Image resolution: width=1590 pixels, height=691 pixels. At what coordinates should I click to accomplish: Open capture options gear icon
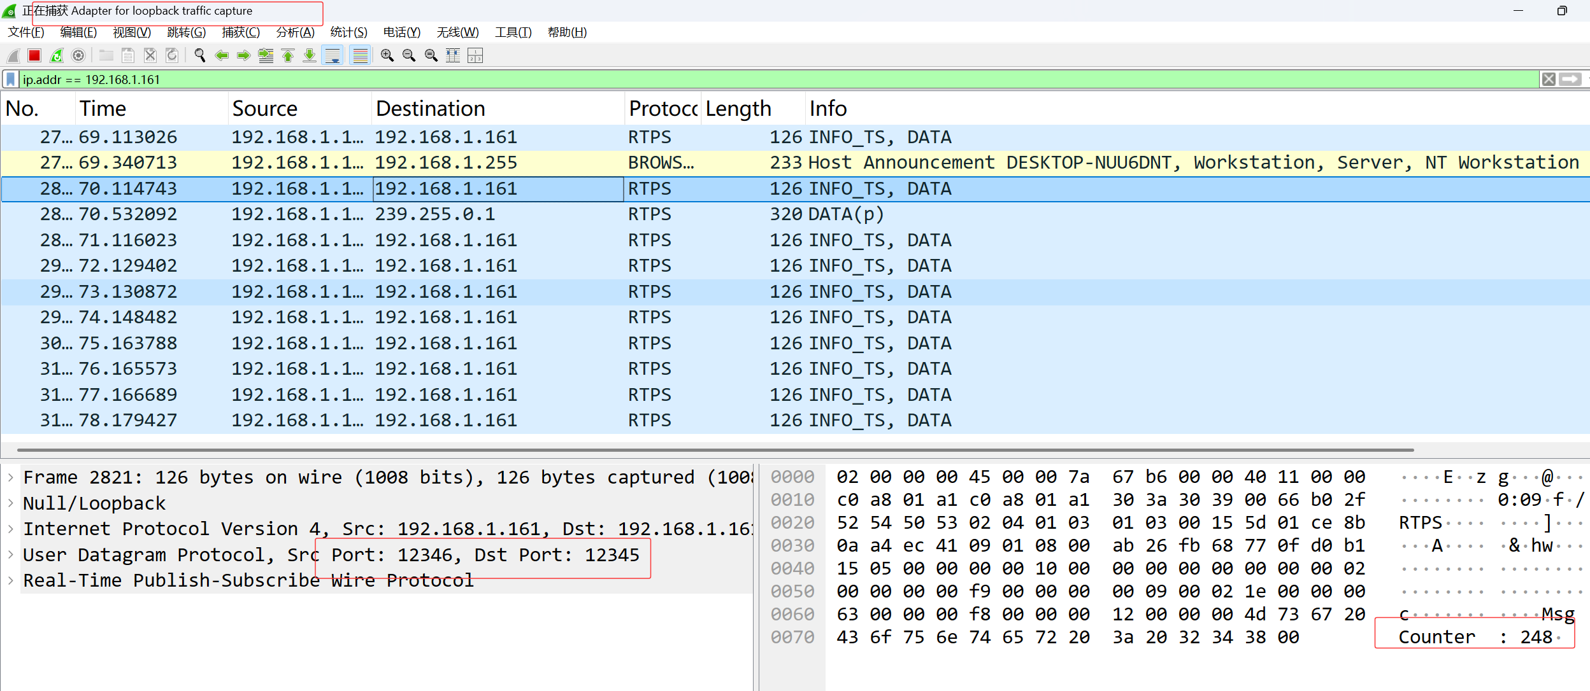tap(78, 56)
